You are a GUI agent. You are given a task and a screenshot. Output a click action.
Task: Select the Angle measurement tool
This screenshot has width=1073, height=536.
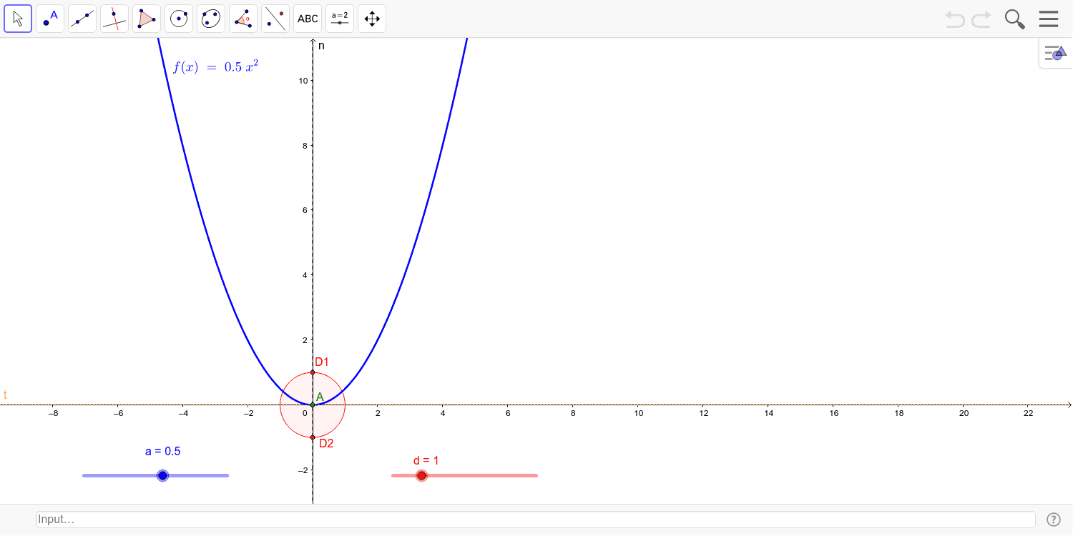243,19
